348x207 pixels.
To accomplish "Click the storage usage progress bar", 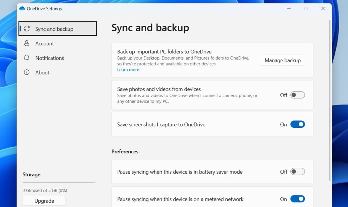I will (x=59, y=183).
